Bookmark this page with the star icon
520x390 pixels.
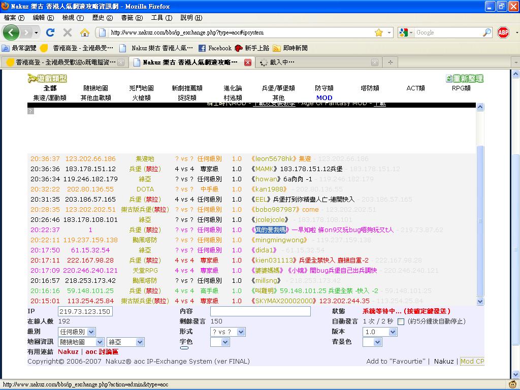click(379, 32)
